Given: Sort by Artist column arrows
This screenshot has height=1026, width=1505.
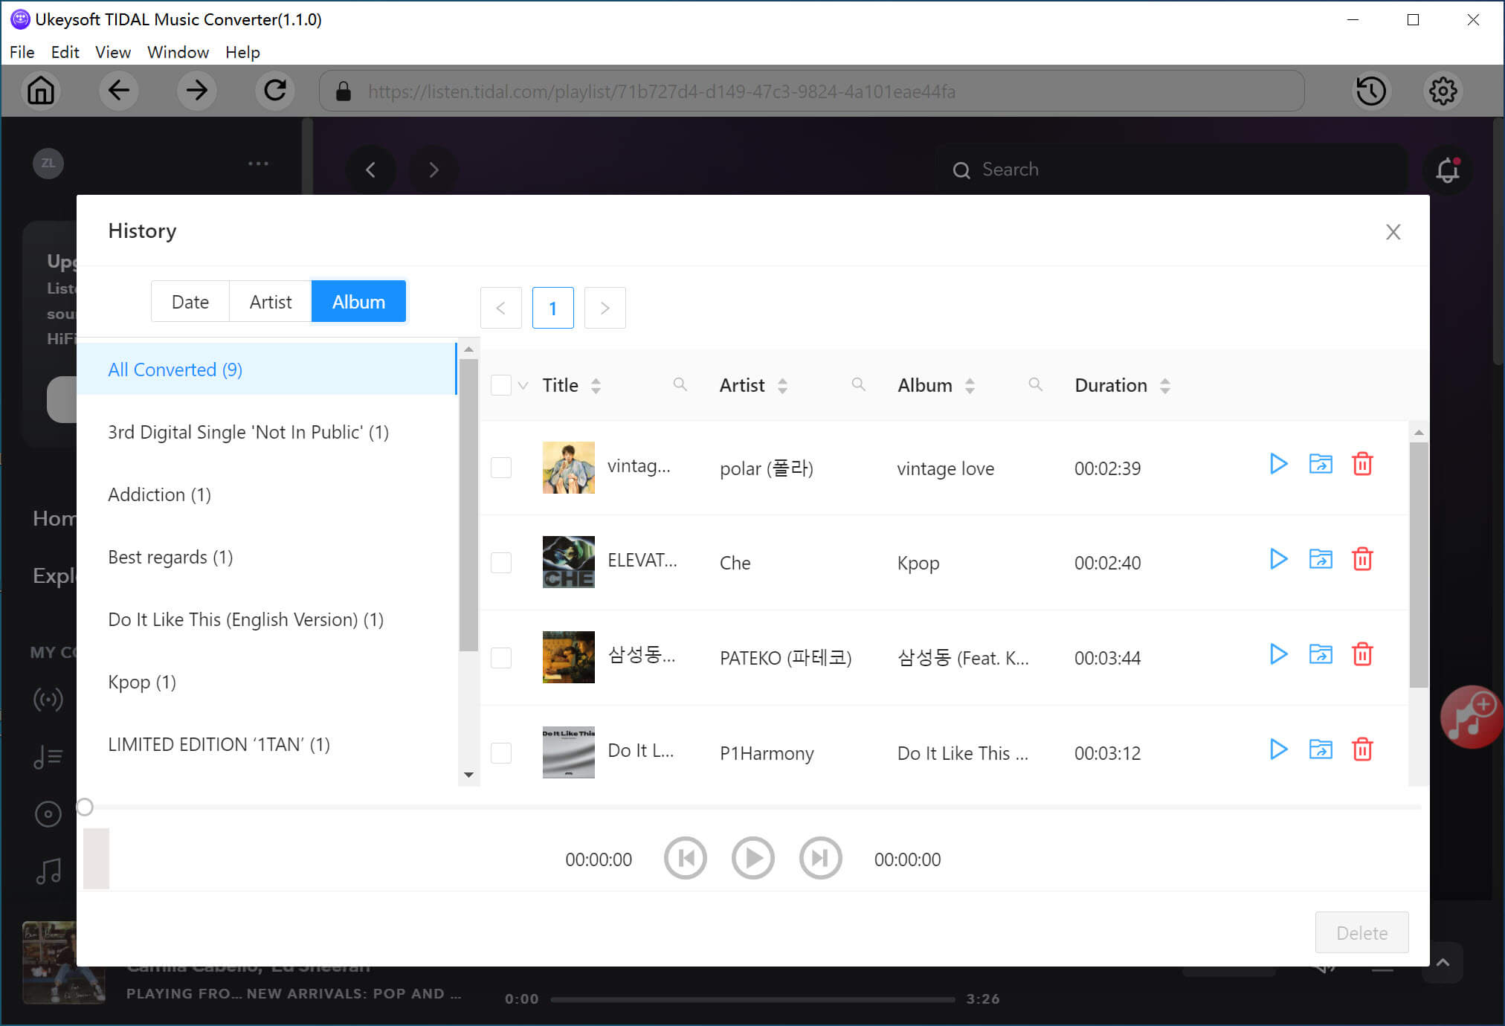Looking at the screenshot, I should pyautogui.click(x=782, y=385).
